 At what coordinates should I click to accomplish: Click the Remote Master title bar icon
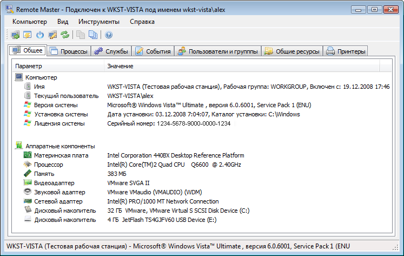pos(10,10)
